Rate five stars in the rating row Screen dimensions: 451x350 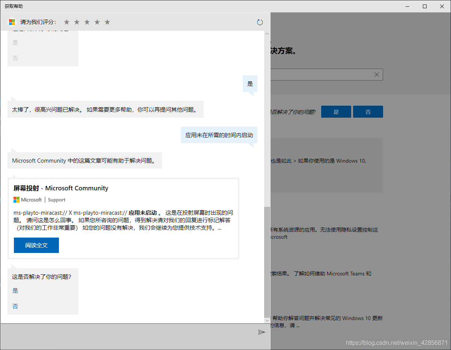107,22
